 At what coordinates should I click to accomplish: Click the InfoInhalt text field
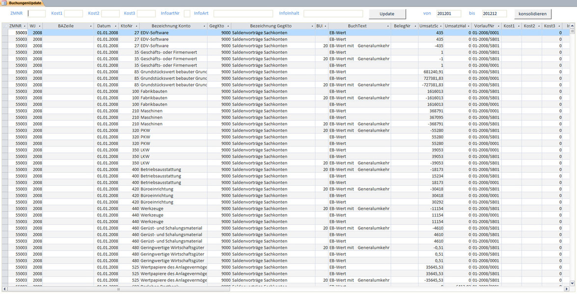(x=333, y=14)
